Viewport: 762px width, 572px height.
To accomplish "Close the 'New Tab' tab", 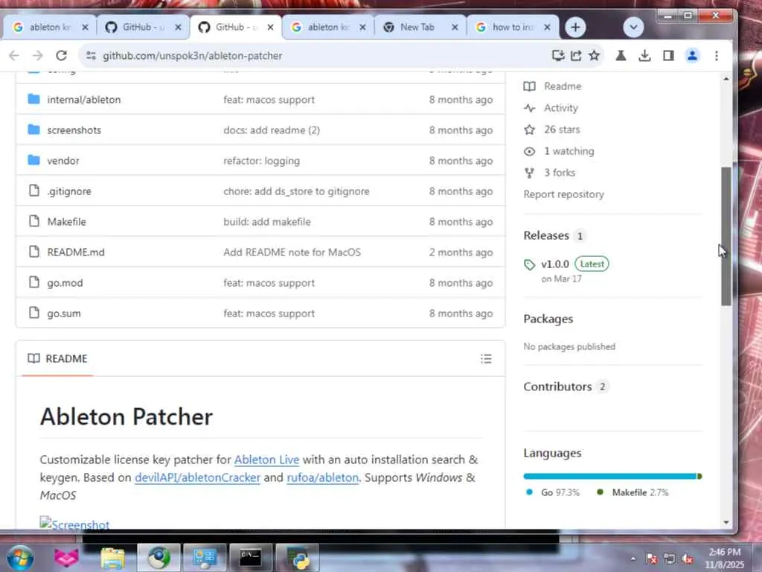I will click(455, 28).
